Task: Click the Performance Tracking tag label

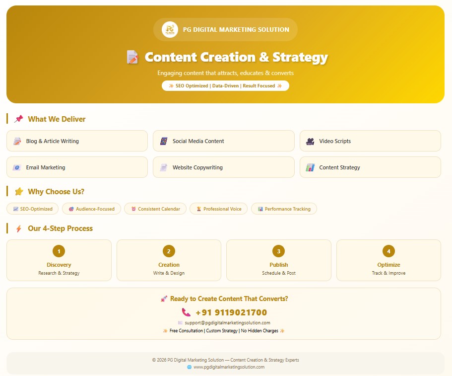Action: pos(288,209)
